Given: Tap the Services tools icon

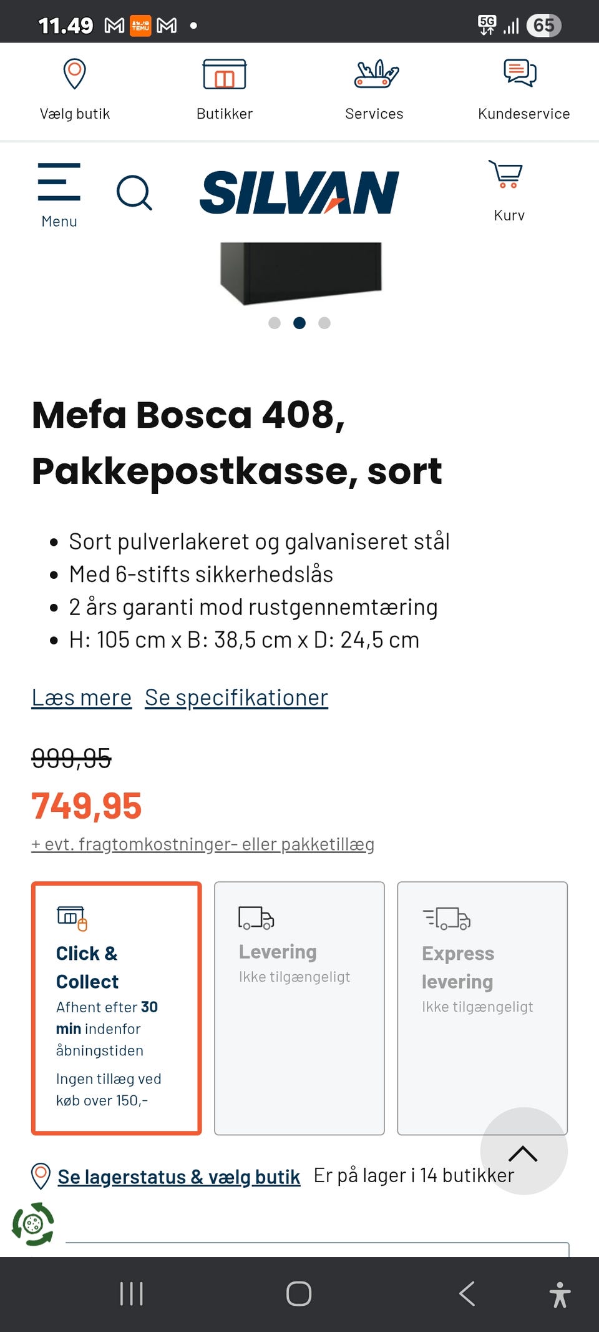Looking at the screenshot, I should [376, 75].
